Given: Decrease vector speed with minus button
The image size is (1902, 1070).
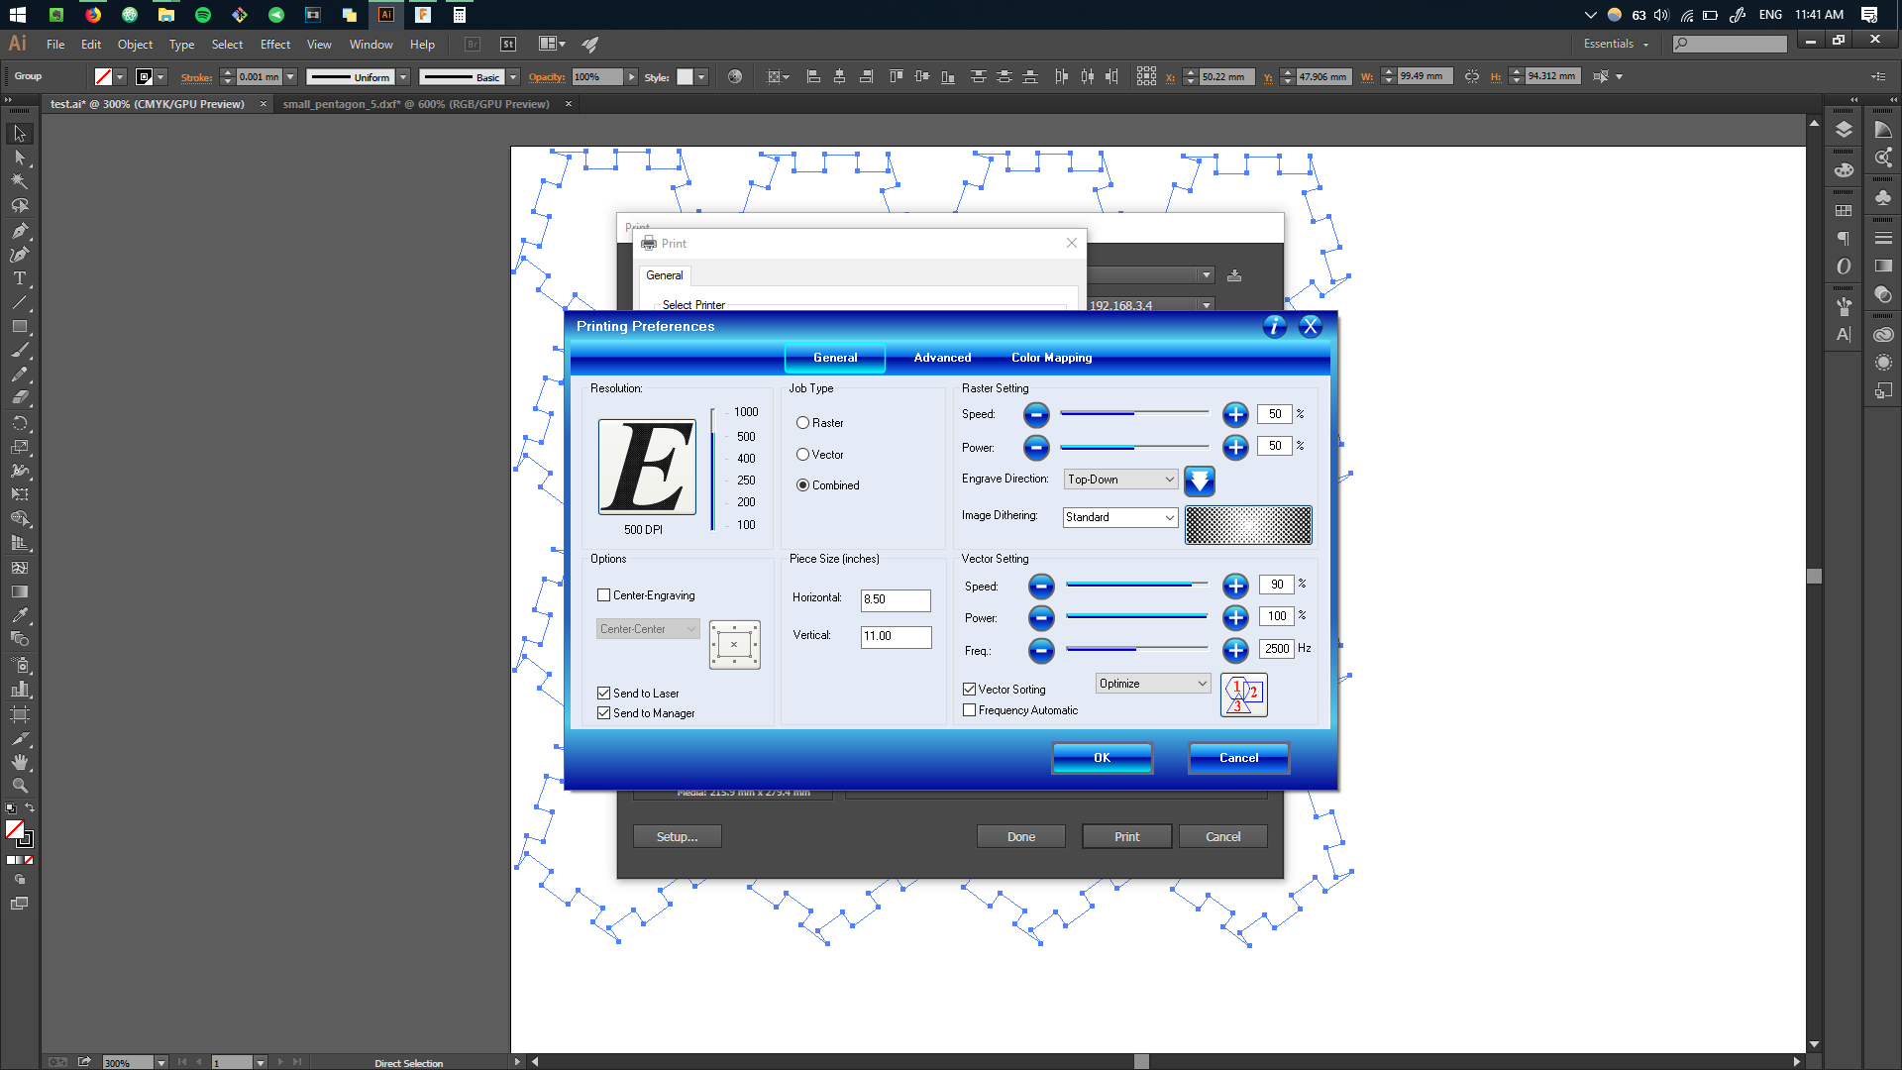Looking at the screenshot, I should click(x=1041, y=587).
